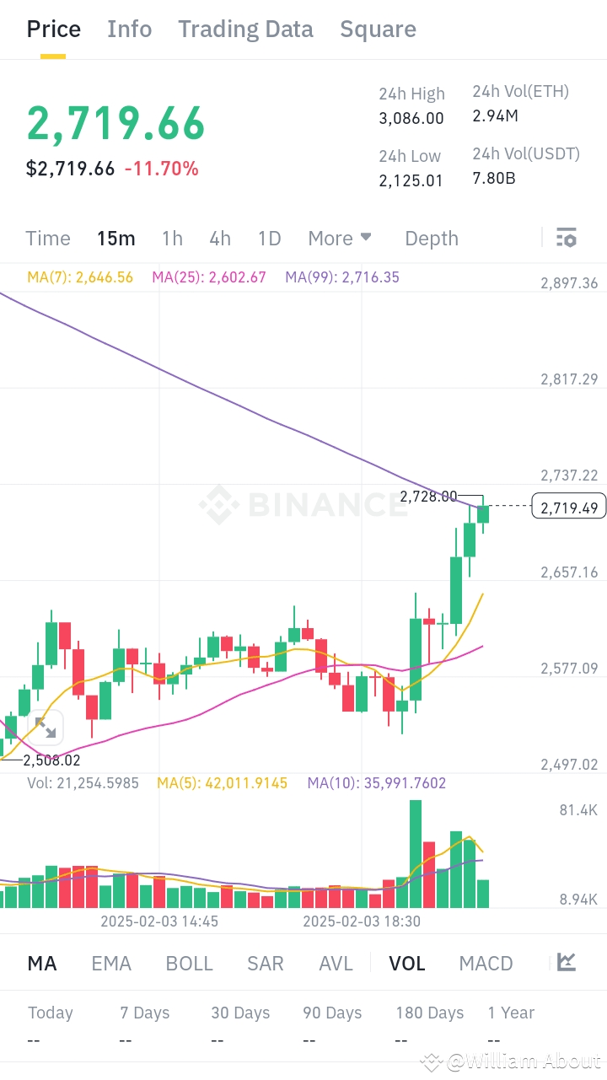Enable the EMA indicator

[111, 963]
